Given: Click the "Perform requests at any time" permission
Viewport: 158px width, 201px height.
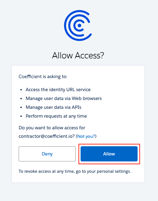Looking at the screenshot, I should tap(56, 116).
